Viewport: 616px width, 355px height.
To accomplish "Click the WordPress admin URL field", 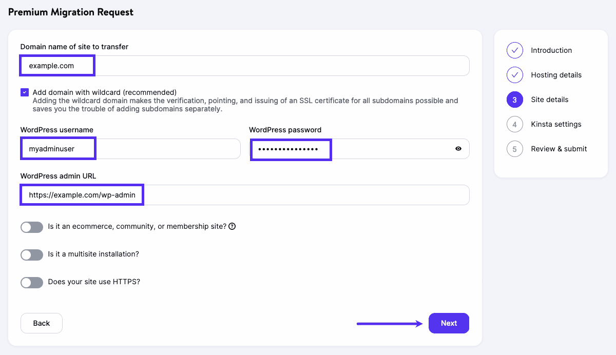I will coord(82,195).
